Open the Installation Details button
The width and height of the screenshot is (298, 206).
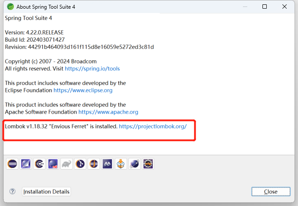[46, 192]
